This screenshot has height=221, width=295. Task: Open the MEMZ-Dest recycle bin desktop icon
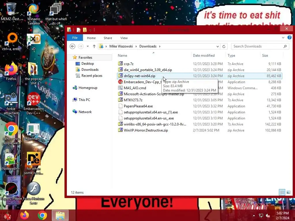pyautogui.click(x=11, y=12)
